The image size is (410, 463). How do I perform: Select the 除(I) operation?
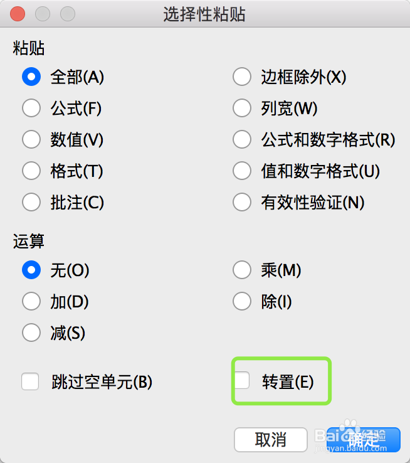click(242, 302)
